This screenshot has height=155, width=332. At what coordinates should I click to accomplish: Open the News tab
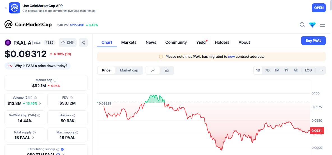point(151,42)
